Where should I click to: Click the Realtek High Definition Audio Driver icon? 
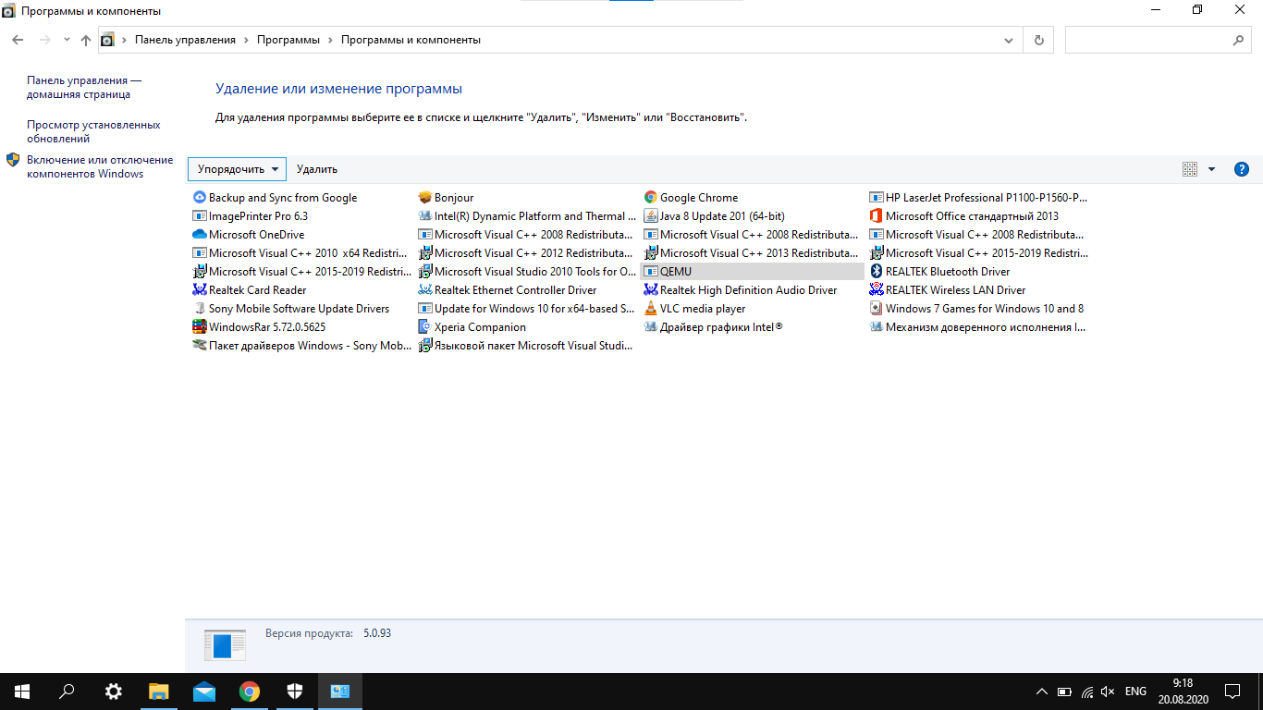(651, 289)
